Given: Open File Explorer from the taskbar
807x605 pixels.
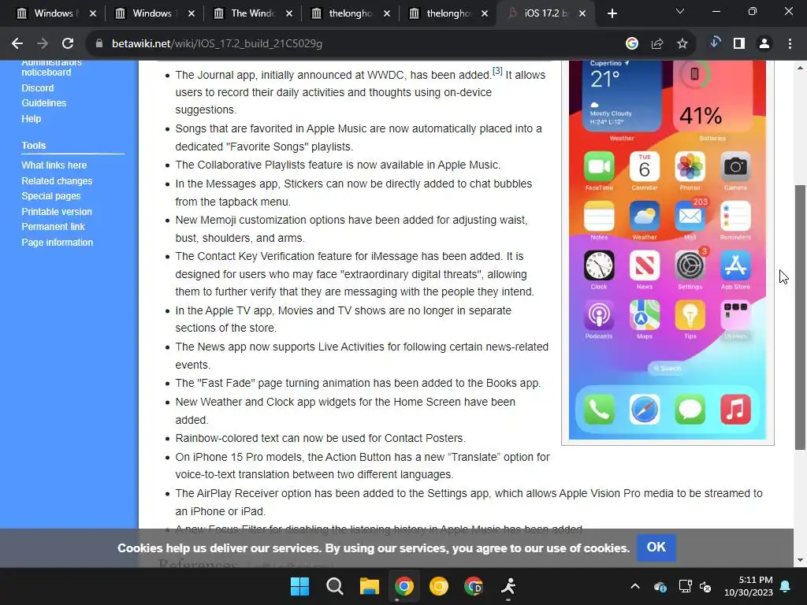Looking at the screenshot, I should pyautogui.click(x=370, y=586).
